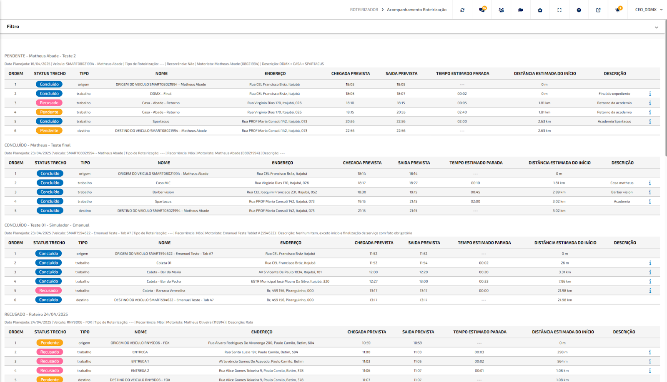Open info icon for ENTREGA 1 row

[650, 361]
